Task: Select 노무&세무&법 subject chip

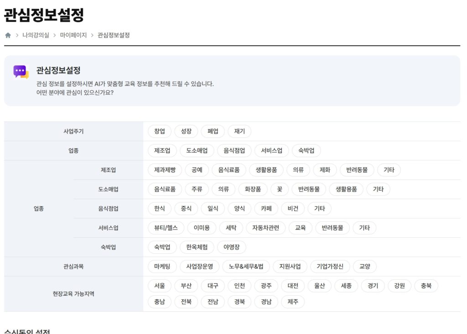Action: coord(246,267)
